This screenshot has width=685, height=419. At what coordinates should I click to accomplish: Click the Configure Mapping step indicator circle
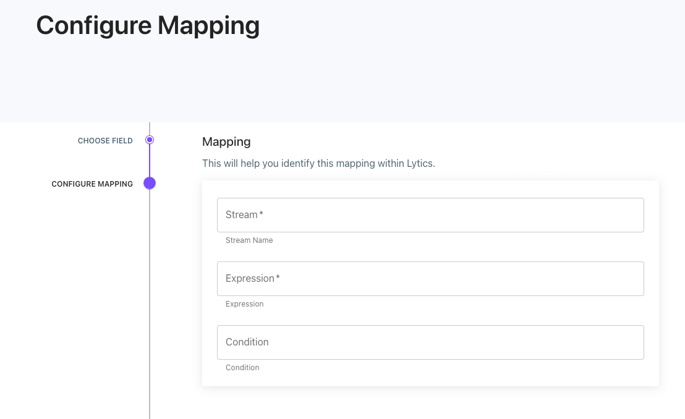(150, 183)
